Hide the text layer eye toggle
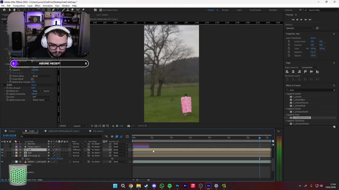Screen dimensions: 339x190 [2, 150]
